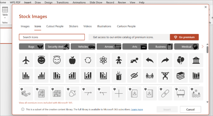Screen dimensions: 213x116
Task: Choose the circular refresh arrows icon
Action: (88, 60)
